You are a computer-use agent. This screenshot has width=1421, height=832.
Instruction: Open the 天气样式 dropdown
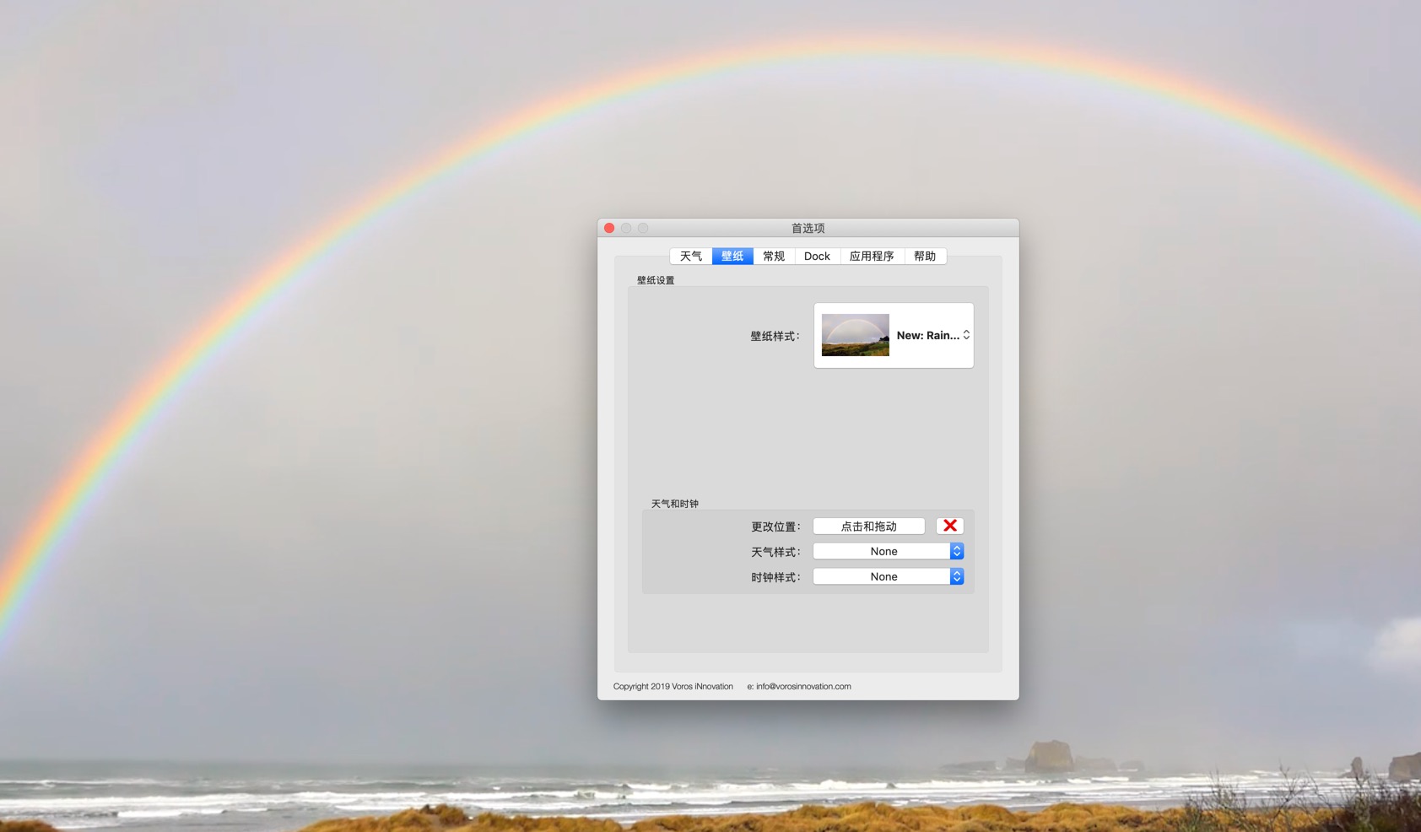coord(888,552)
